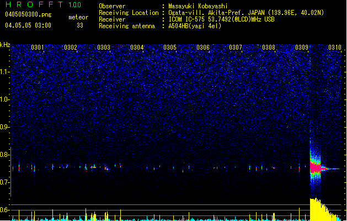Image resolution: width=347 pixels, height=221 pixels.
Task: Select the 0306 time marker
Action: tap(203, 48)
